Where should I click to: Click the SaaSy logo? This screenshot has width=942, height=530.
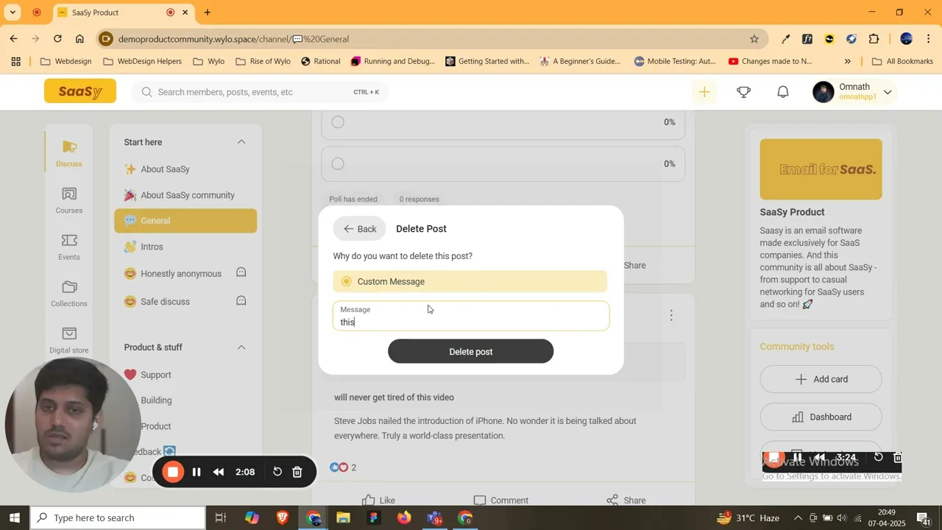point(80,91)
